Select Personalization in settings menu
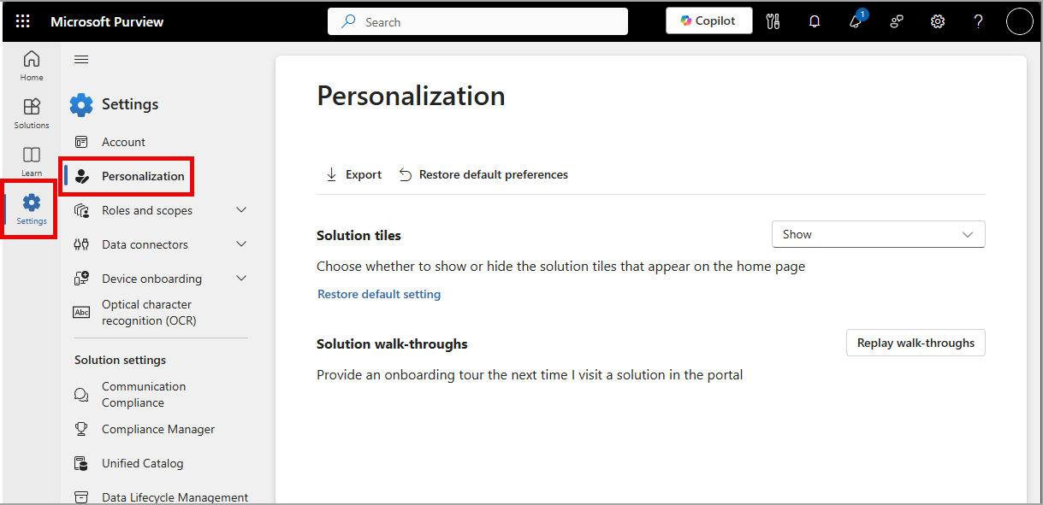Screen dimensions: 1043x505 click(143, 176)
